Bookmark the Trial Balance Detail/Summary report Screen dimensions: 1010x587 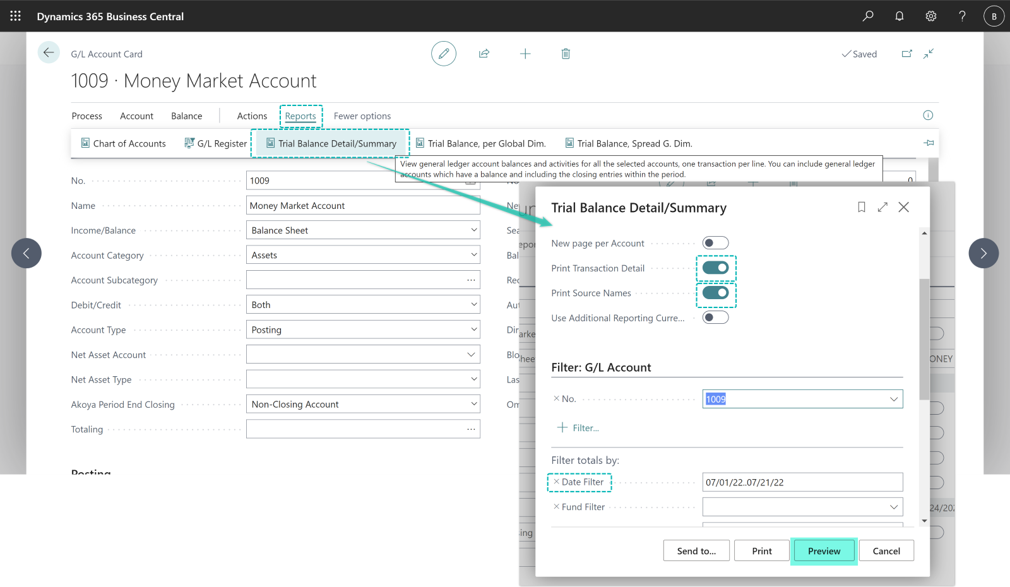point(862,207)
